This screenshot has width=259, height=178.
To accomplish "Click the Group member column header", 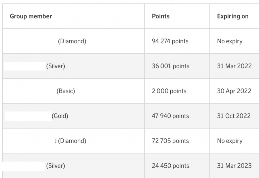I will click(x=31, y=16).
